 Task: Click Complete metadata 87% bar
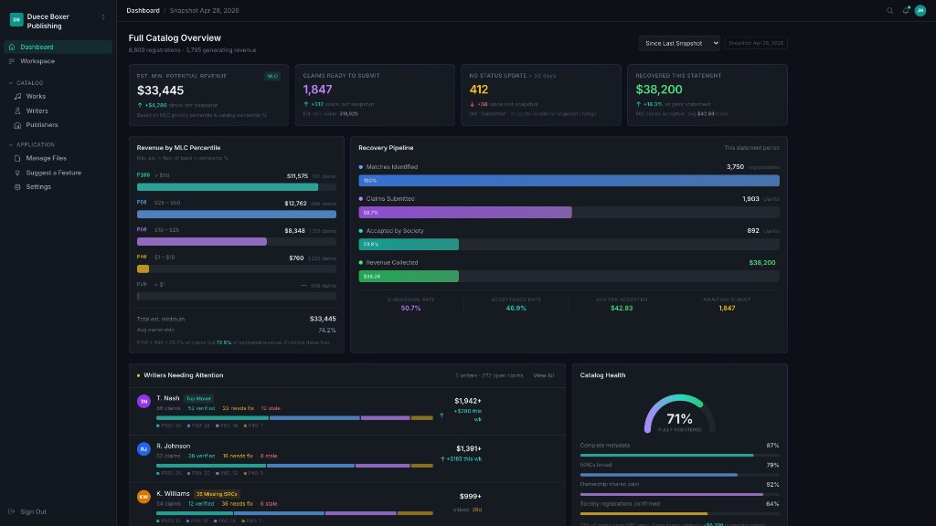tap(679, 456)
